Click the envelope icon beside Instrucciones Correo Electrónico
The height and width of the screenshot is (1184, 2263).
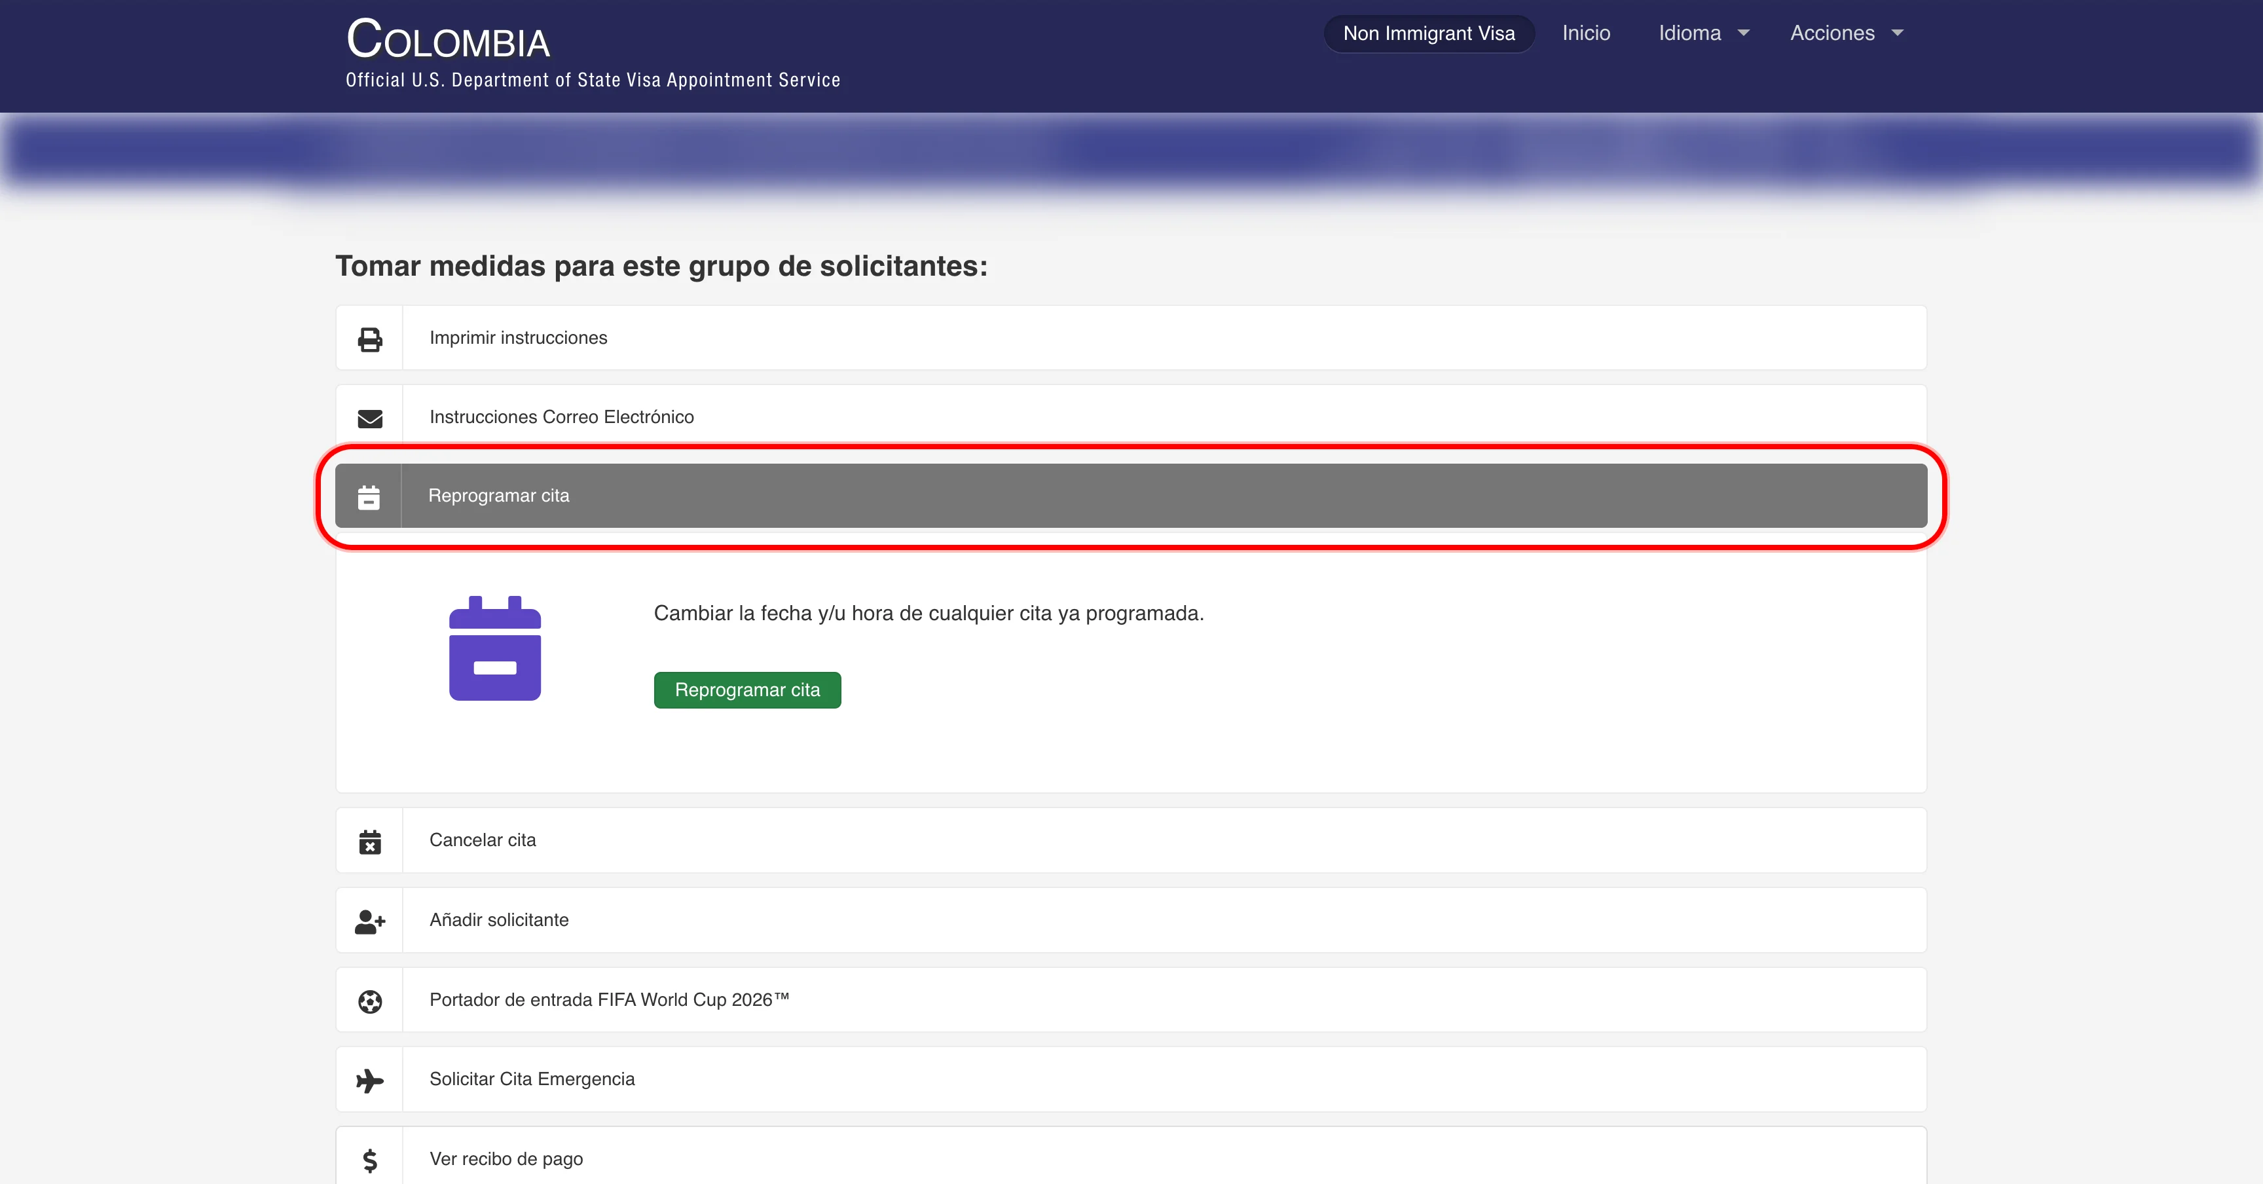click(x=370, y=419)
